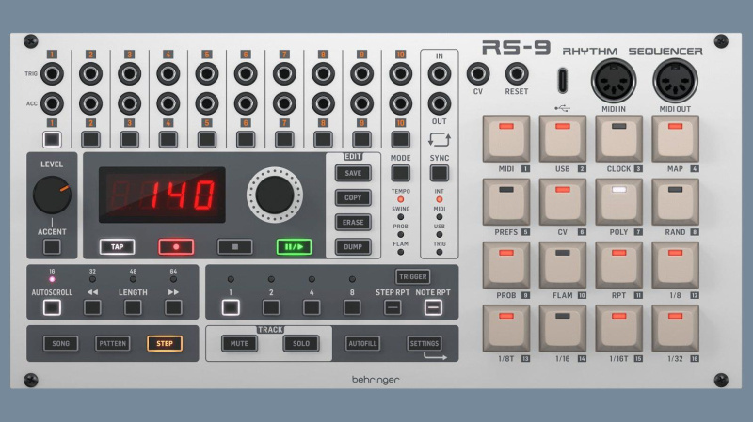Click the LEVEL knob
This screenshot has width=753, height=422.
point(52,195)
